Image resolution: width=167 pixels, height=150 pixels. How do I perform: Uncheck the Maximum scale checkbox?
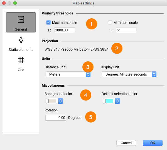point(48,23)
